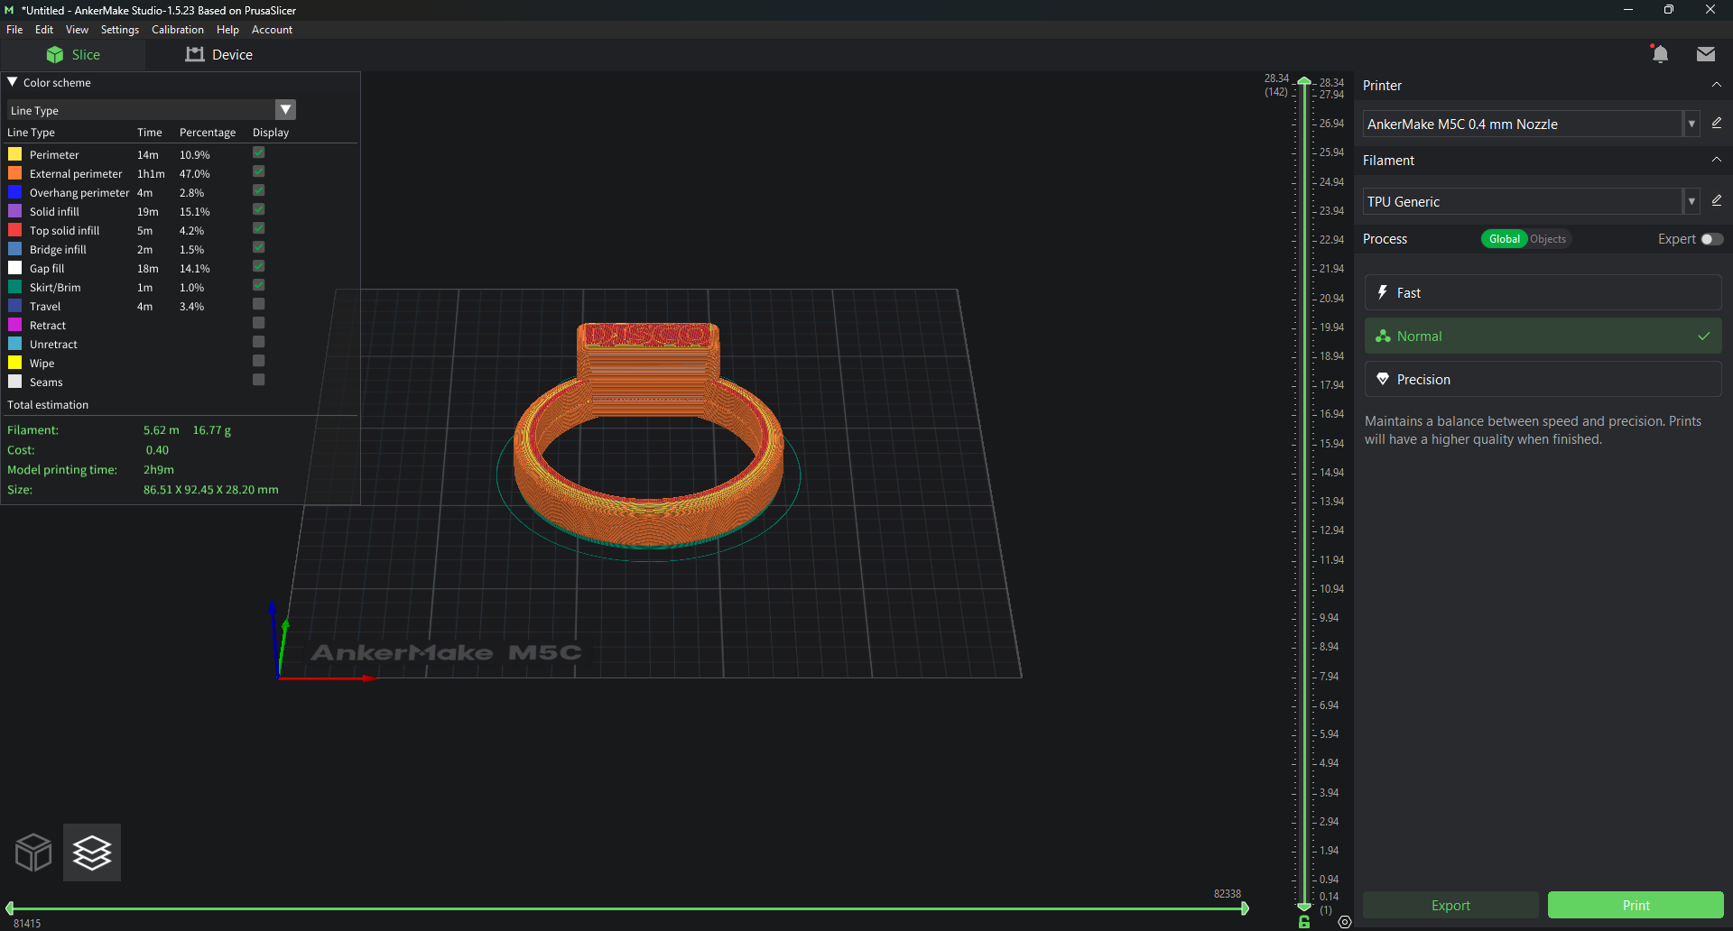Click the right handle of horizontal move slider
Viewport: 1733px width, 931px height.
pyautogui.click(x=1245, y=908)
